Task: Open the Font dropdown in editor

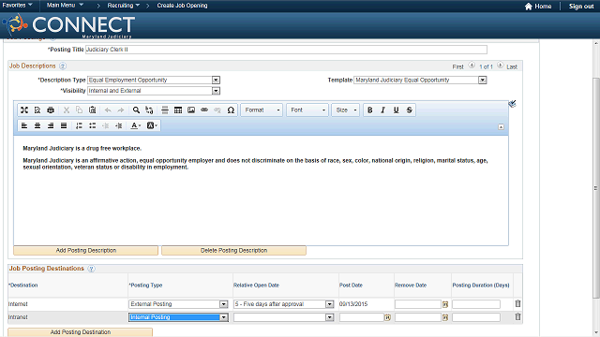Action: pyautogui.click(x=307, y=110)
